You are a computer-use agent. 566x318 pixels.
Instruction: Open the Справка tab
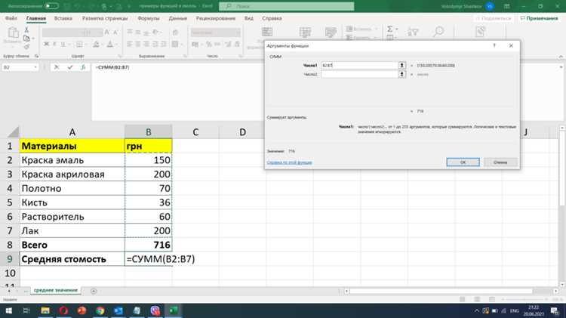272,18
